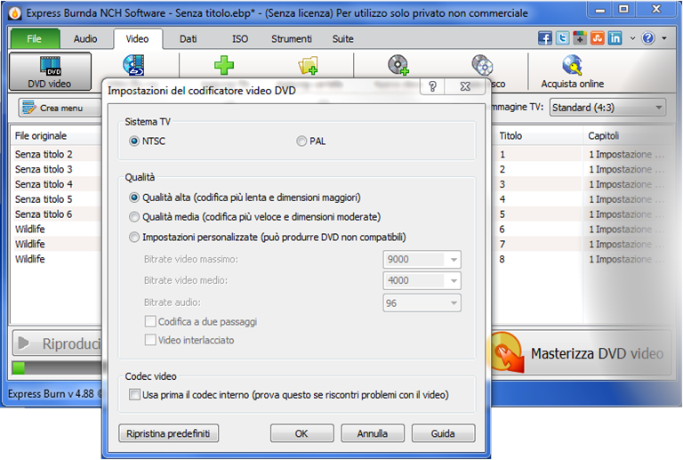Screen dimensions: 683x460
Task: Open the File menu tab
Action: 35,39
